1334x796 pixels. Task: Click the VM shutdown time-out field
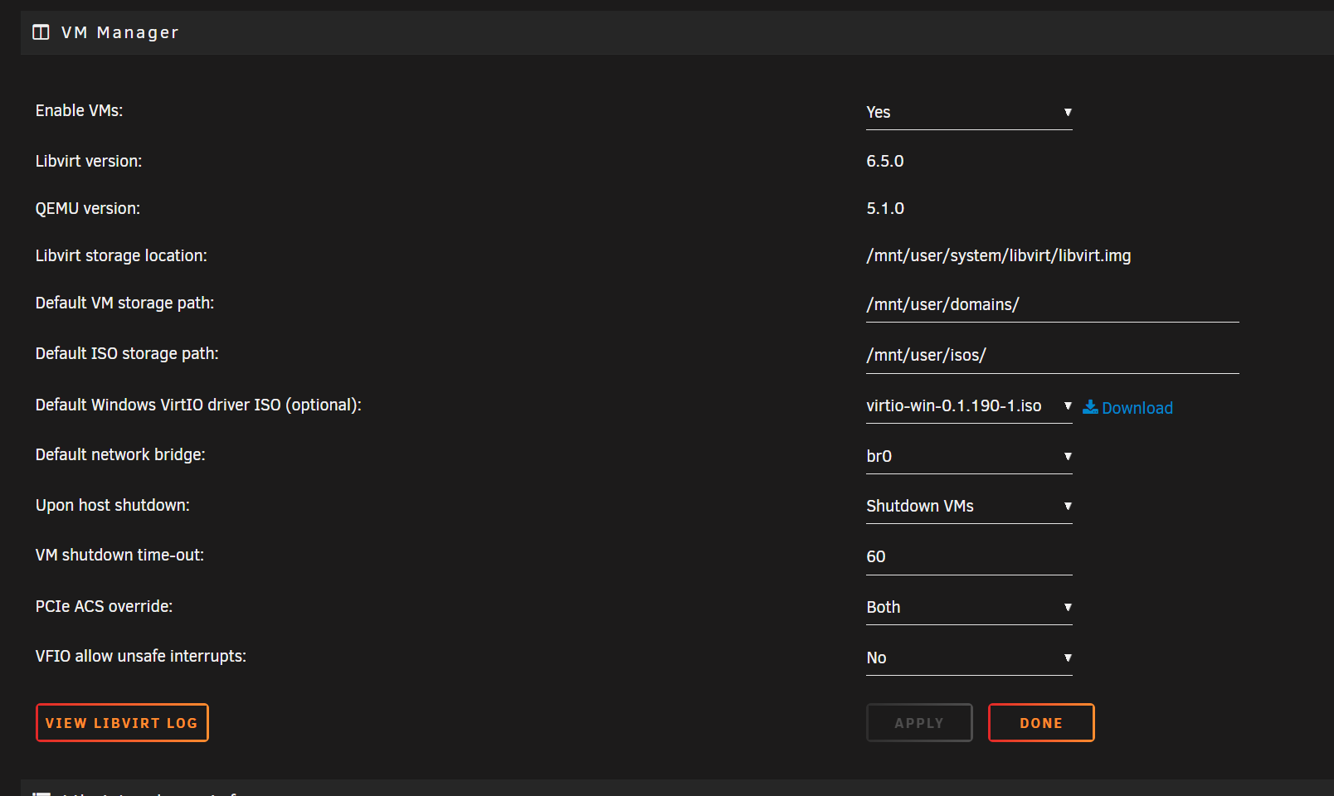click(x=968, y=557)
